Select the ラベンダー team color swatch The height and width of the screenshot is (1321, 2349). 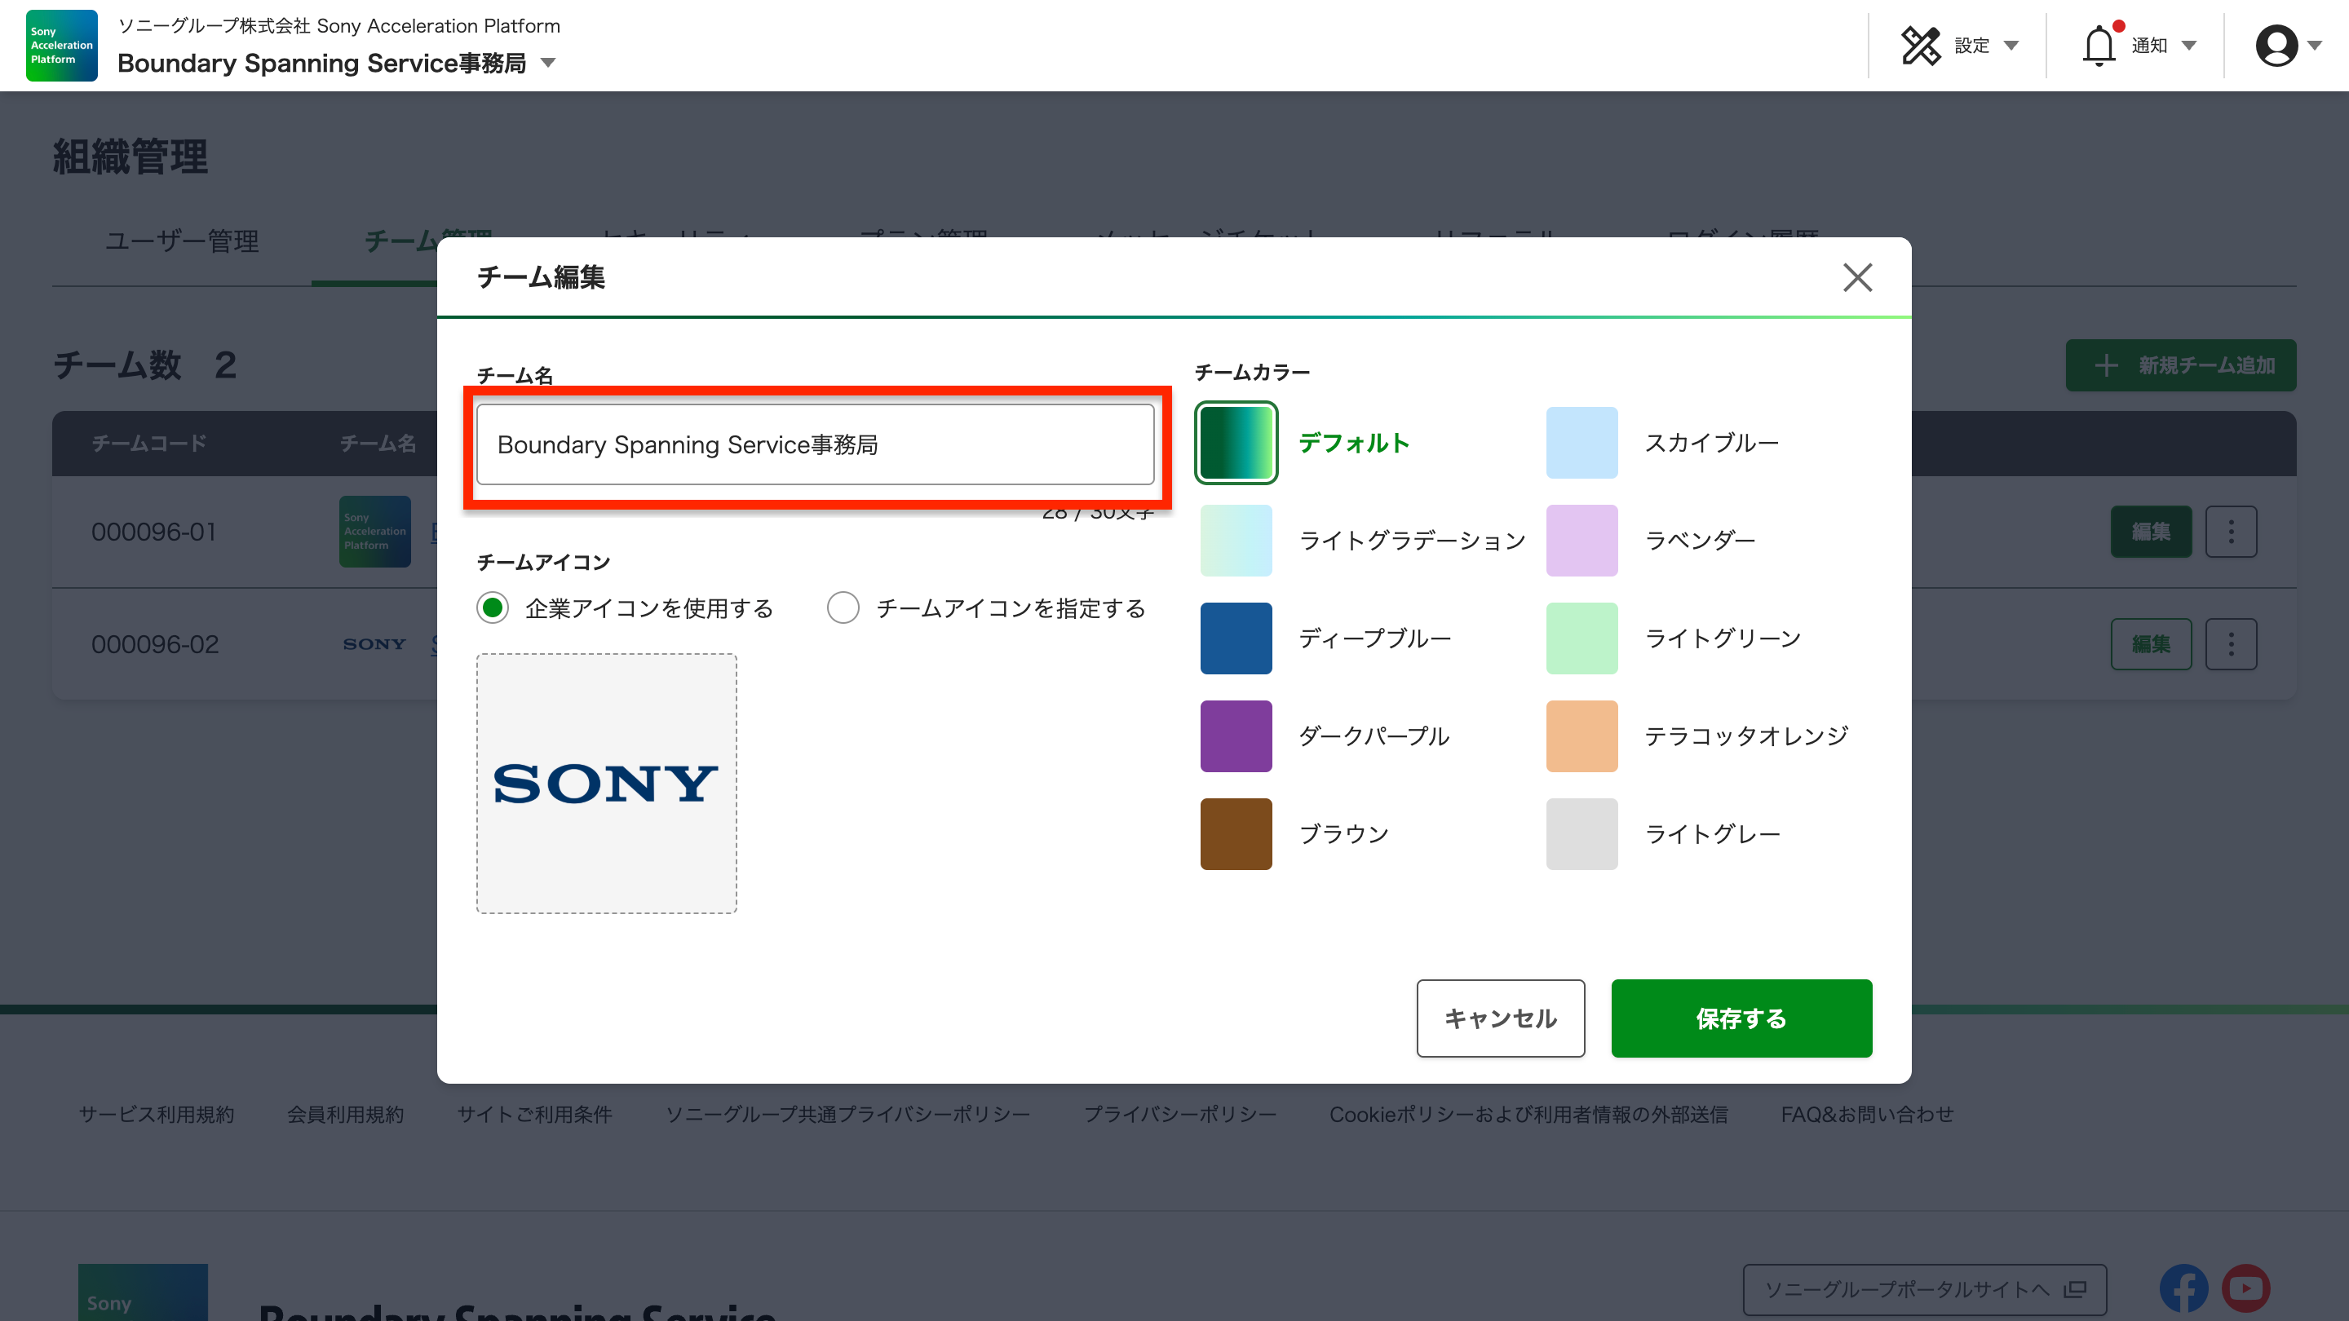[1582, 540]
